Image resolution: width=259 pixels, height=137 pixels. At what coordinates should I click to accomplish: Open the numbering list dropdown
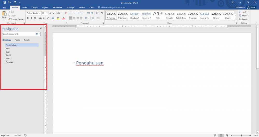pos(79,13)
